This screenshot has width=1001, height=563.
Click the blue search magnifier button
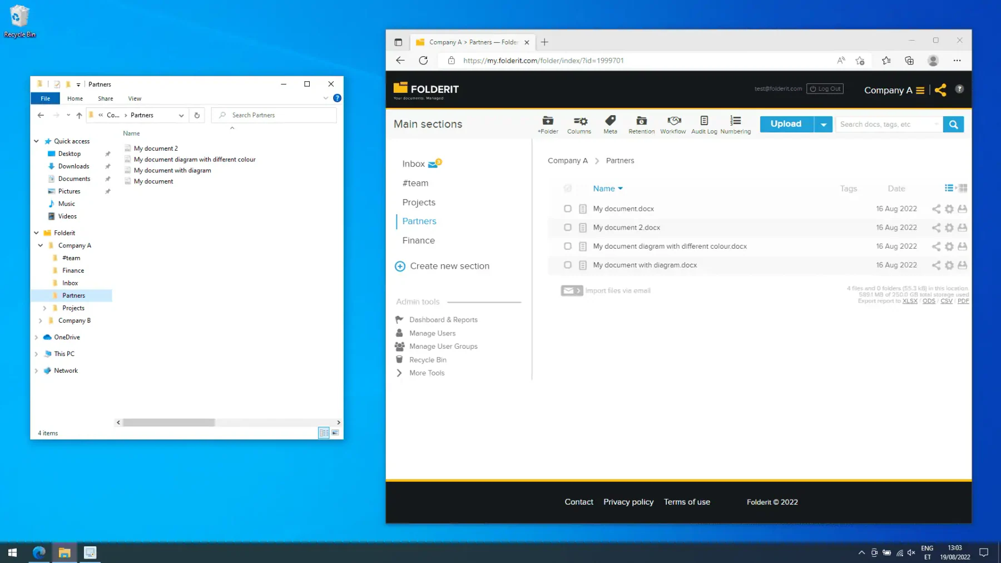953,125
